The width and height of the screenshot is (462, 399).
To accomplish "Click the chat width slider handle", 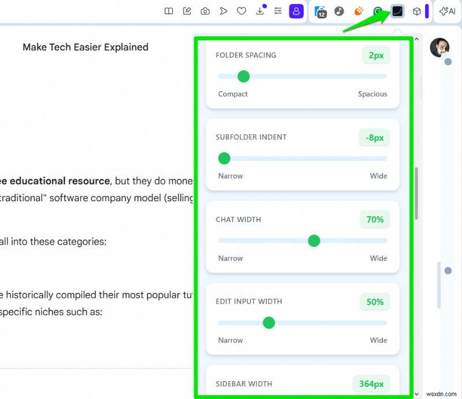I will point(314,240).
